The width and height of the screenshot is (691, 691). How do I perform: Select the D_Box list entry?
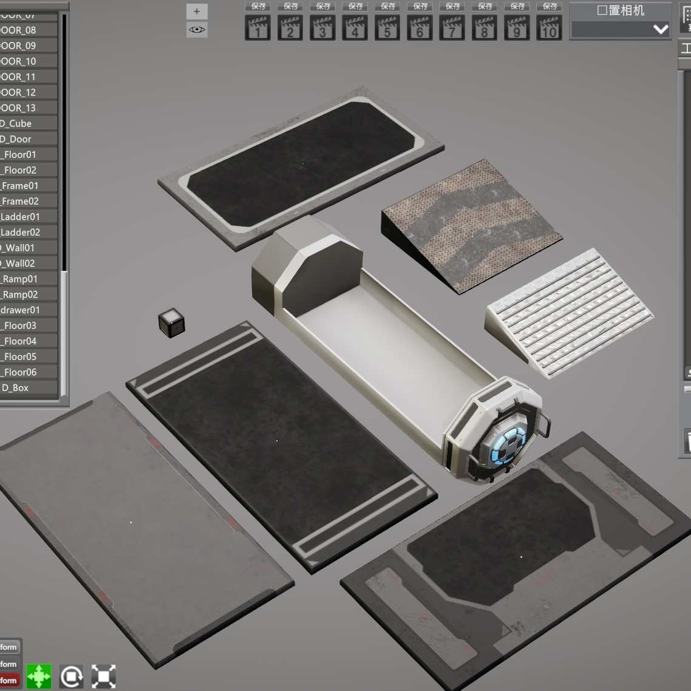[29, 388]
